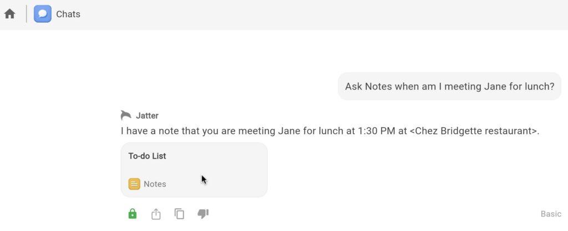Select the user's lunch question bubble
568x231 pixels.
449,86
